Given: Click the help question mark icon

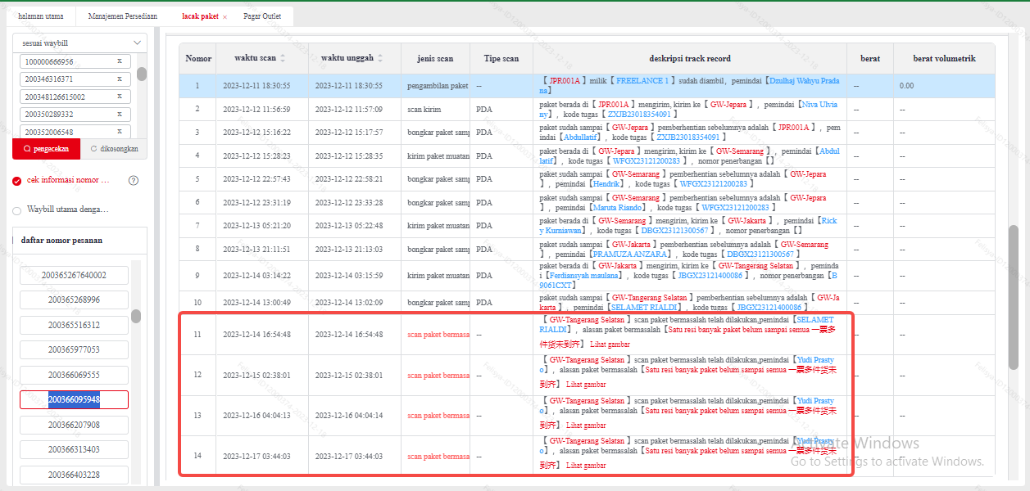Looking at the screenshot, I should click(134, 181).
